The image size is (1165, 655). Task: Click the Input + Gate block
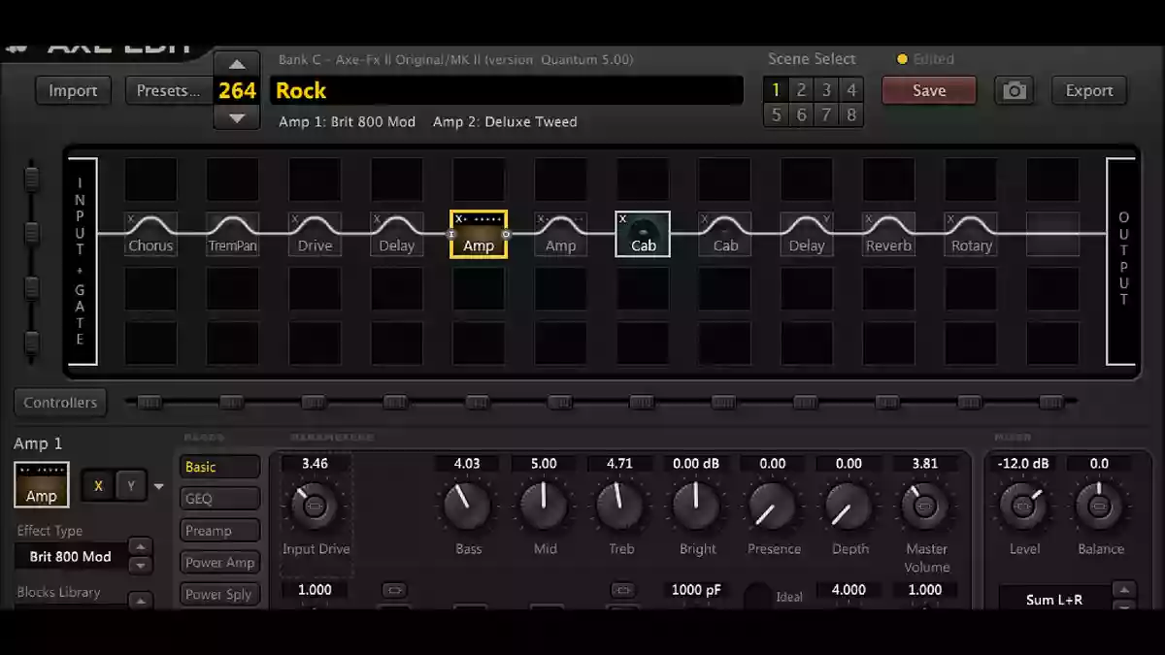82,261
